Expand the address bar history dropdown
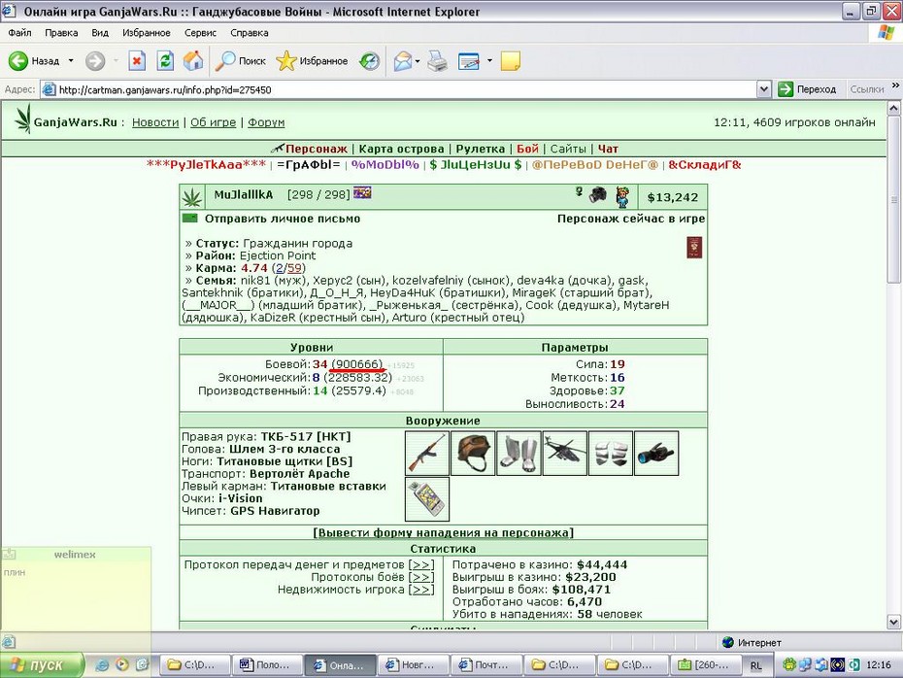Screen dimensions: 903x678 [x=763, y=89]
